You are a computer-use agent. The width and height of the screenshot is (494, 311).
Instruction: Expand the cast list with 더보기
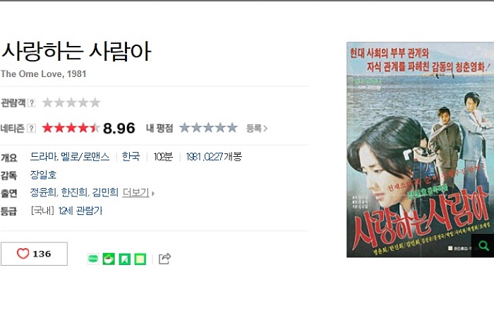coord(138,192)
